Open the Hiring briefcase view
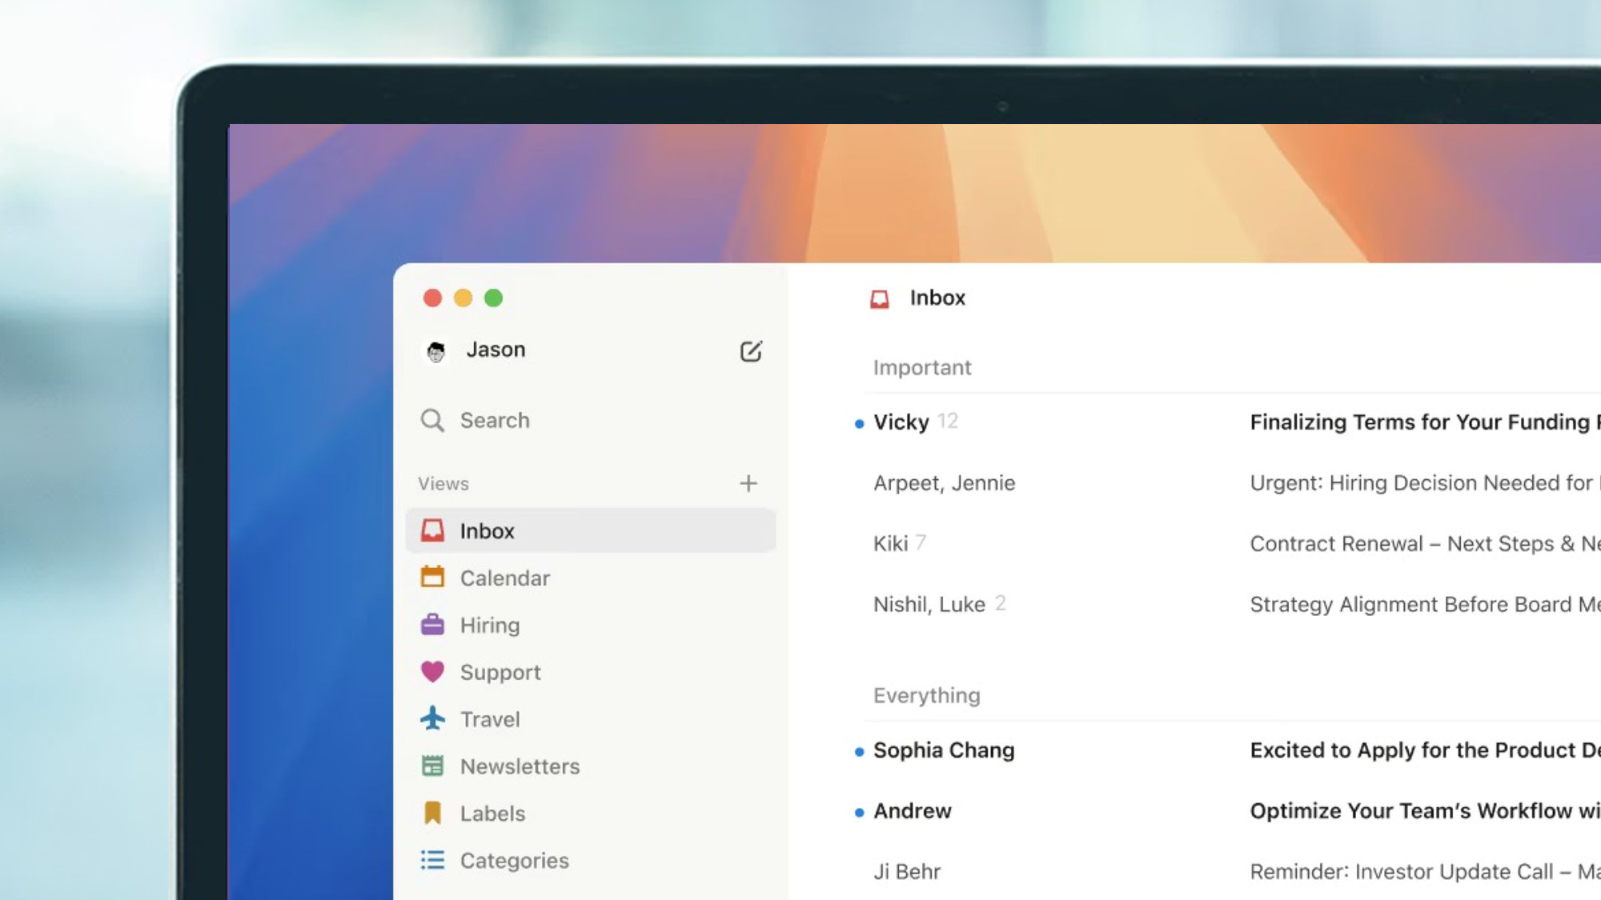This screenshot has height=900, width=1601. (x=490, y=625)
